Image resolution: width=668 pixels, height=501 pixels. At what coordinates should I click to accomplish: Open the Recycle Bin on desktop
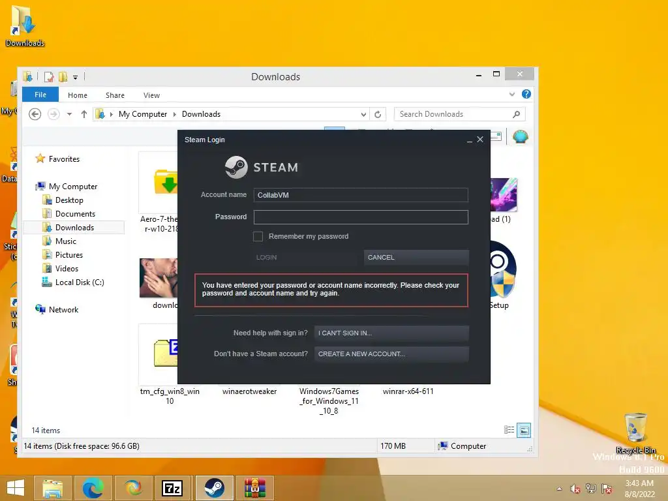[635, 433]
